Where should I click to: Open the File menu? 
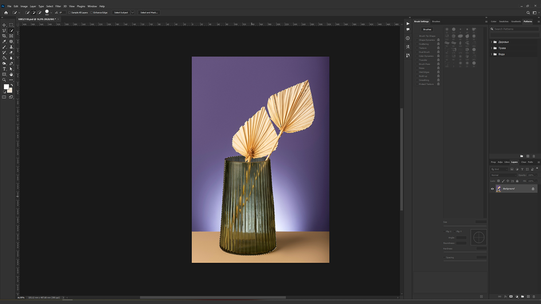[x=9, y=6]
